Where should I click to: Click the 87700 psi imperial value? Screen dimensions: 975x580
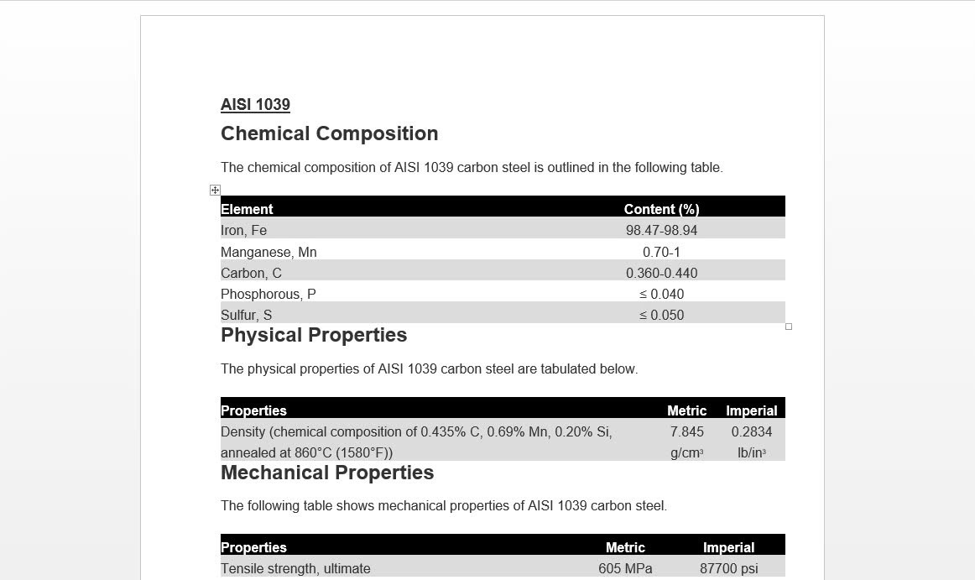(x=729, y=569)
